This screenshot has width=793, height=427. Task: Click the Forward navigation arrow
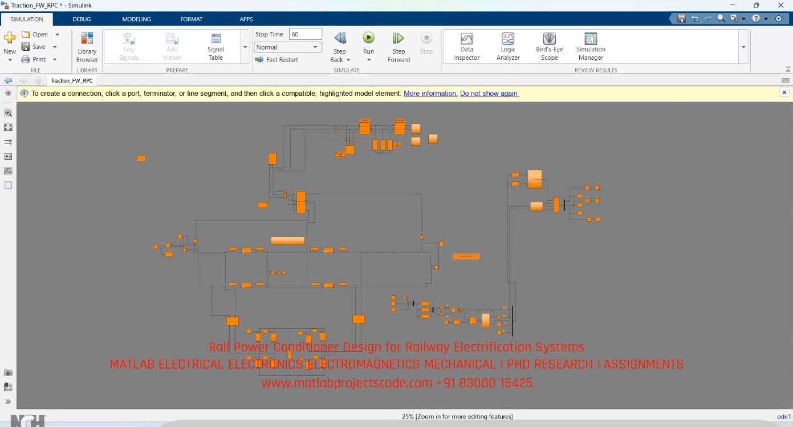pyautogui.click(x=23, y=80)
